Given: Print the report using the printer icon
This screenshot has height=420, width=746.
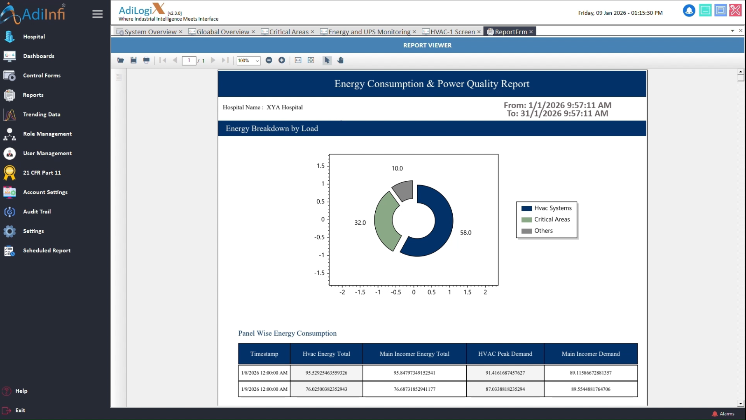Looking at the screenshot, I should pyautogui.click(x=146, y=60).
